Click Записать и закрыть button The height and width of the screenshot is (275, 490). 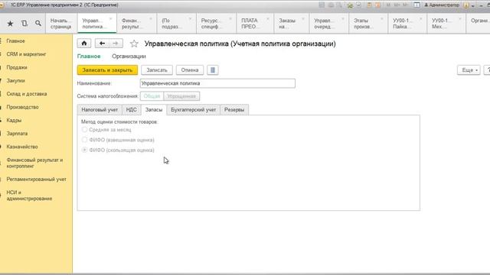coord(107,70)
